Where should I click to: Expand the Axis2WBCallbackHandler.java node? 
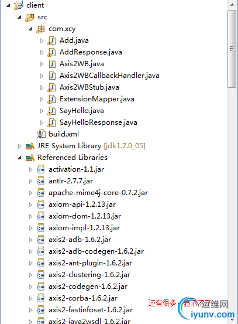(x=42, y=76)
